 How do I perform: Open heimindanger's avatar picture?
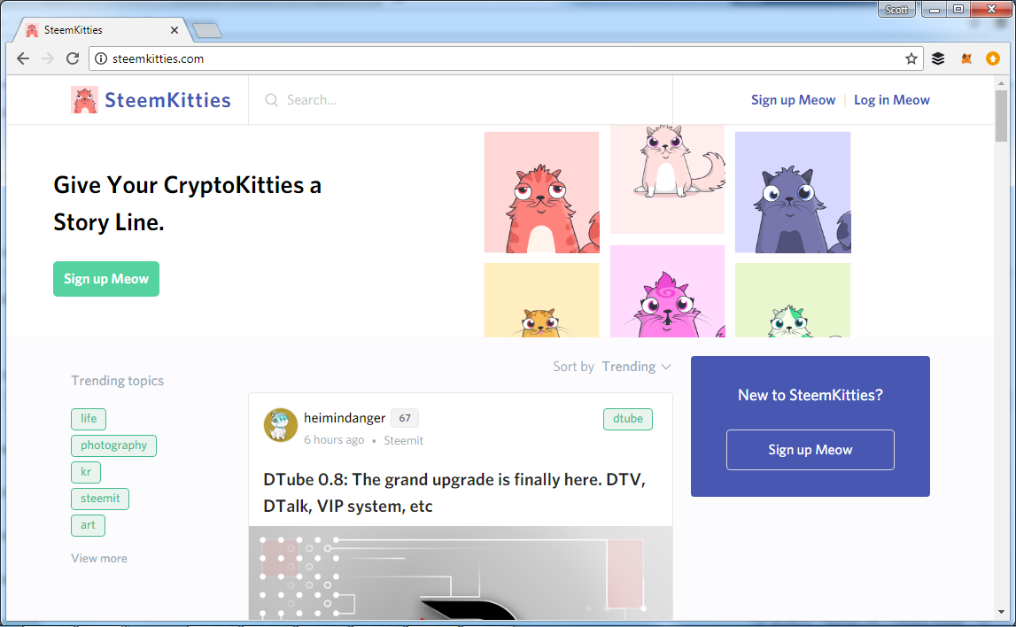tap(280, 425)
